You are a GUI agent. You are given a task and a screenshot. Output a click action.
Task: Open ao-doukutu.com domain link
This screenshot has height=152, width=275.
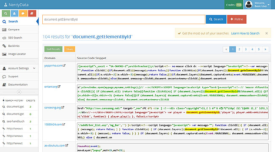coord(55,146)
